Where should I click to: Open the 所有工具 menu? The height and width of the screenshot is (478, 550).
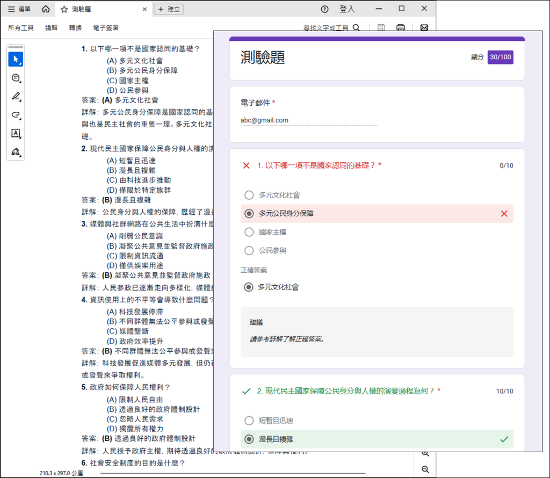point(21,28)
